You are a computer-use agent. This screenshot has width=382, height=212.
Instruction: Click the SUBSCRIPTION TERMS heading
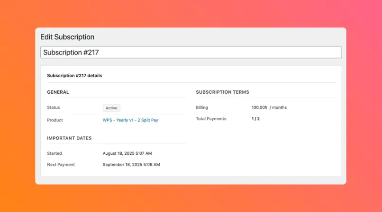[222, 92]
